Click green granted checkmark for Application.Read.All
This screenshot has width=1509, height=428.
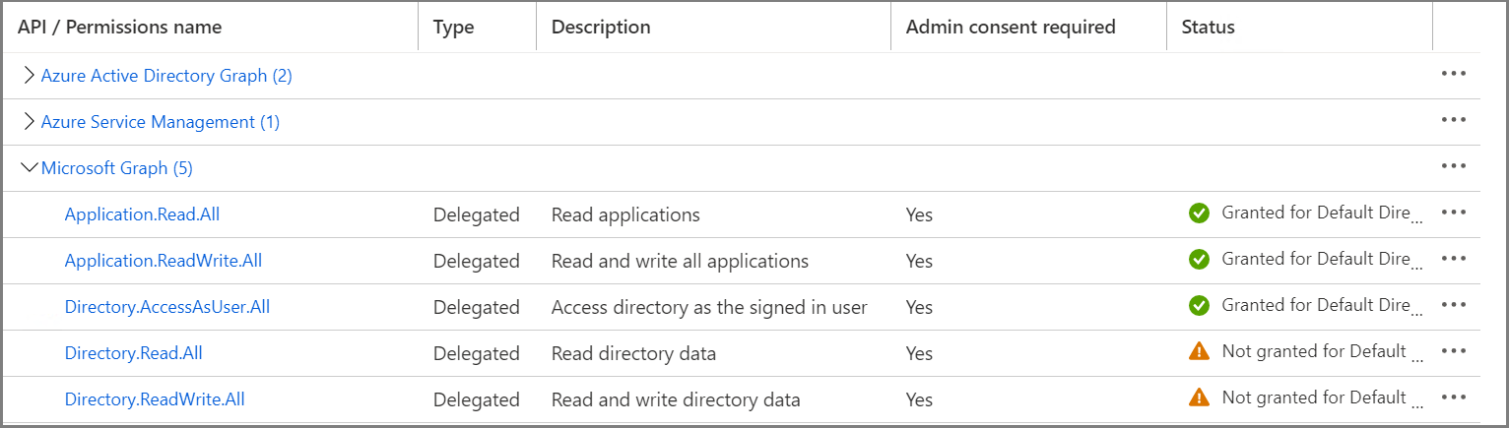(x=1199, y=214)
